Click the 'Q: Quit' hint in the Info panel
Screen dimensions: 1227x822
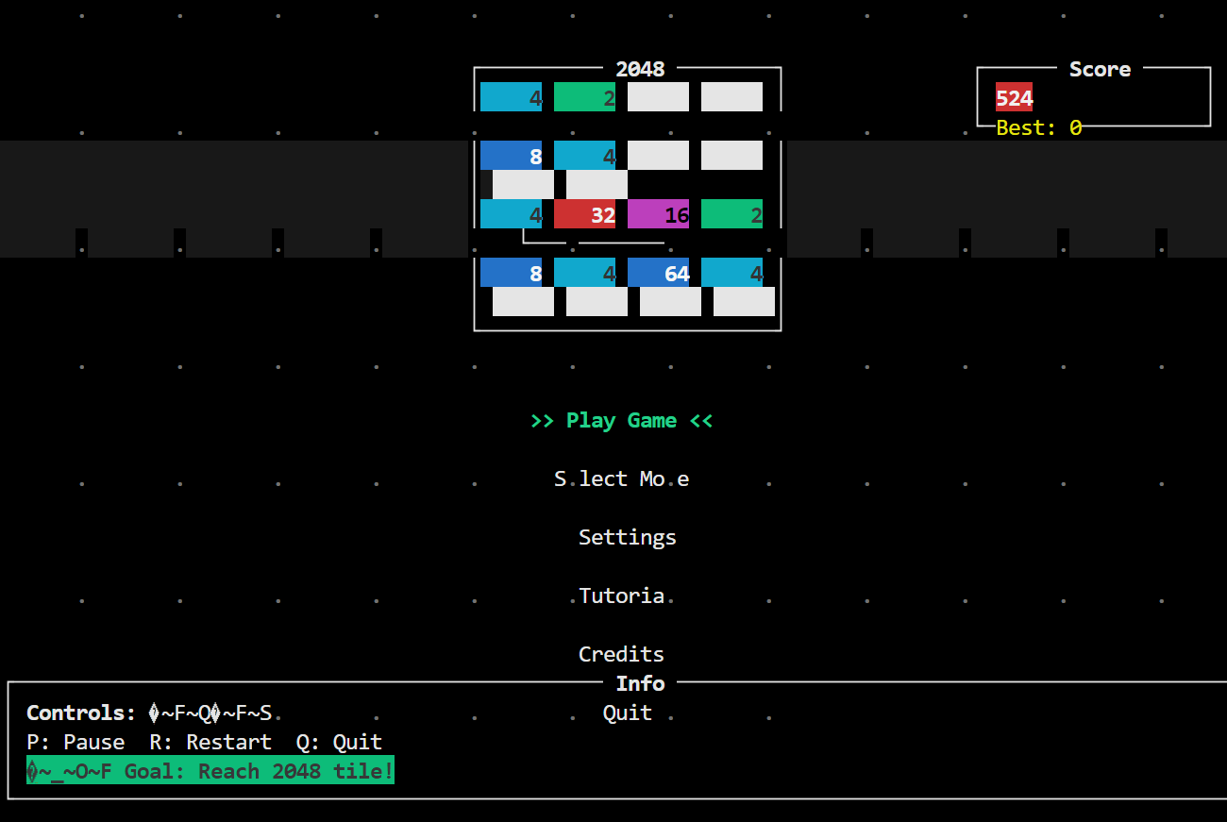[339, 742]
